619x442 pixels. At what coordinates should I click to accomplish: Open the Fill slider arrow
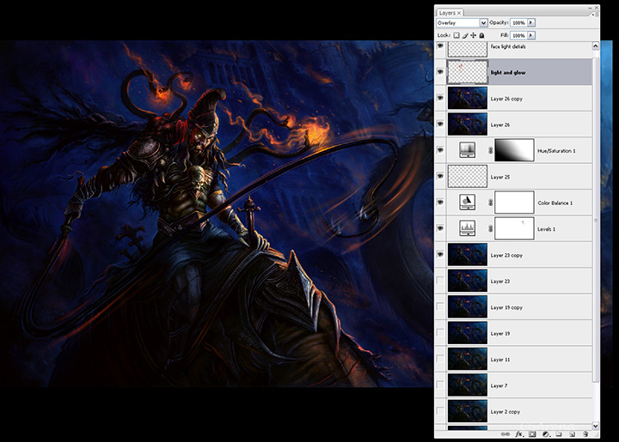(531, 35)
